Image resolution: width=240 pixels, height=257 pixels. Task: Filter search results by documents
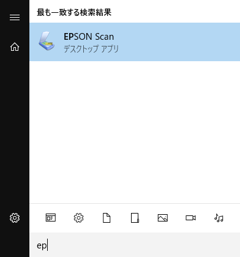[x=107, y=218]
